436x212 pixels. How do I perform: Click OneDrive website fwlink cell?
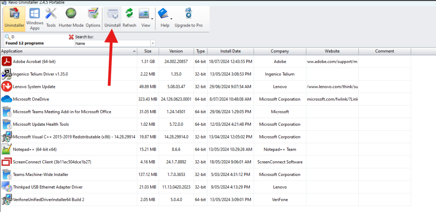pyautogui.click(x=332, y=99)
